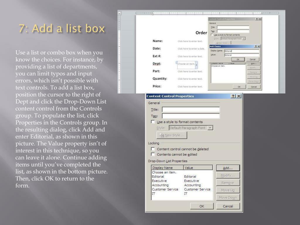300x225 pixels.
Task: Click the 'Value' column header in large dialog
Action: coord(198,168)
